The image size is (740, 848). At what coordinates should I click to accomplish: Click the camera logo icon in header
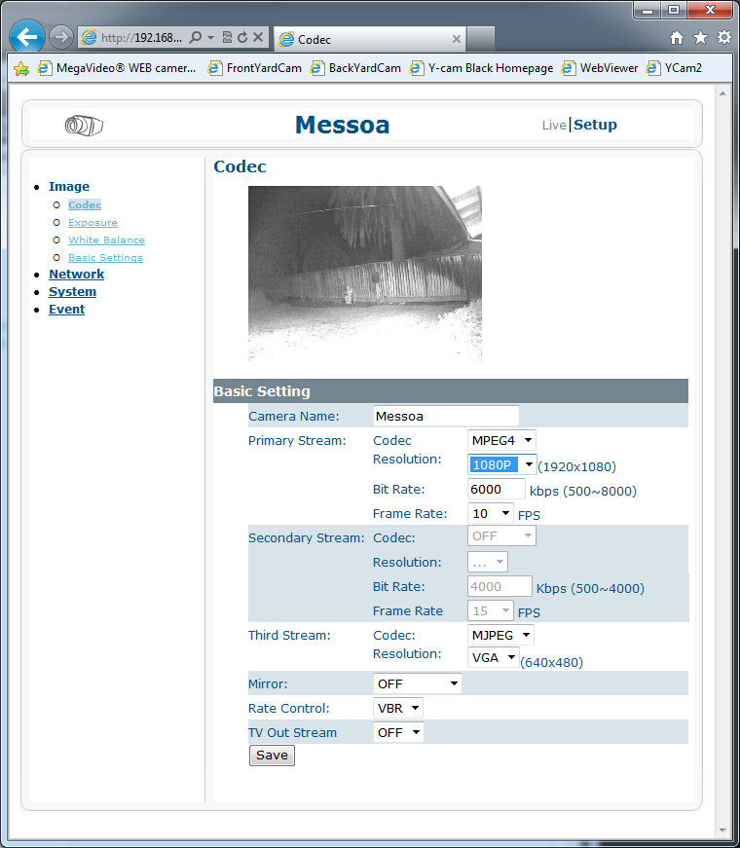tap(84, 125)
